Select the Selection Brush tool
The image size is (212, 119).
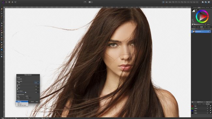[x=2, y=16]
